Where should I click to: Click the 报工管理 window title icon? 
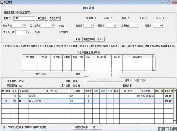click(x=2, y=2)
